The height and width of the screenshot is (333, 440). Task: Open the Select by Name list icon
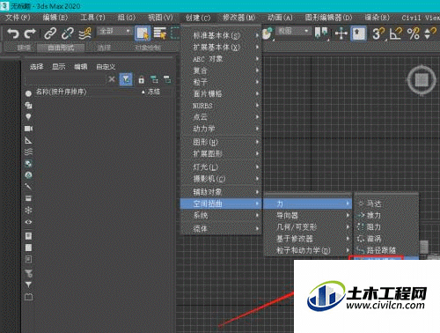[160, 33]
